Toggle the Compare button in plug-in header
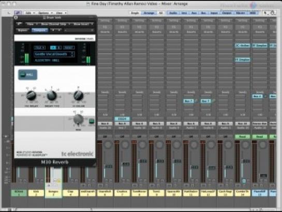This screenshot has width=282, height=212. [40, 30]
